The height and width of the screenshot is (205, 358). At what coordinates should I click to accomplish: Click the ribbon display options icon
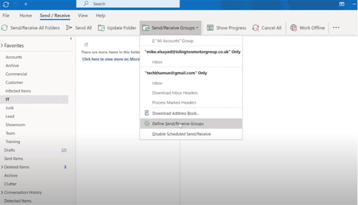pyautogui.click(x=342, y=4)
